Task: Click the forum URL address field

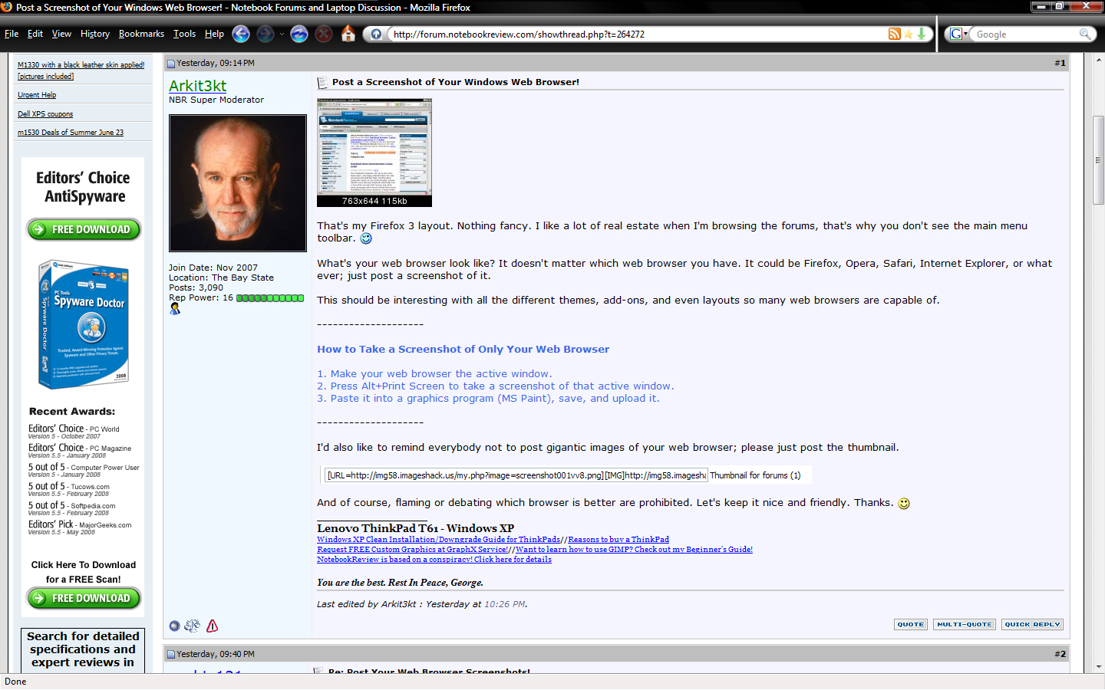Action: point(637,34)
